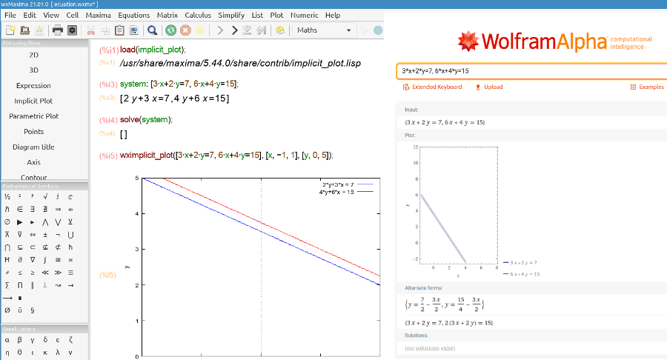Insert the one-half fraction symbol
This screenshot has width=667, height=360.
(7, 196)
